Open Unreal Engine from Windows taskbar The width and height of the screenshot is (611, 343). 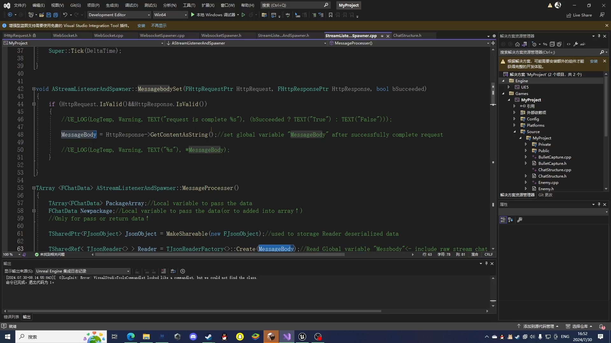point(302,337)
